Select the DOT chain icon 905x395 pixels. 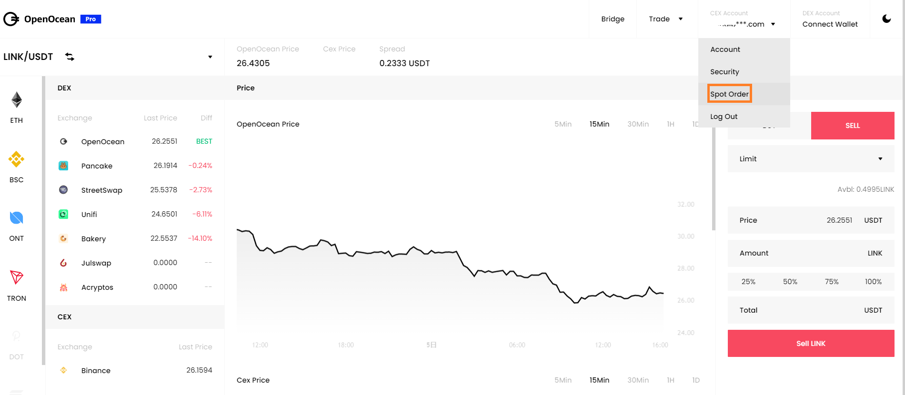click(x=17, y=336)
